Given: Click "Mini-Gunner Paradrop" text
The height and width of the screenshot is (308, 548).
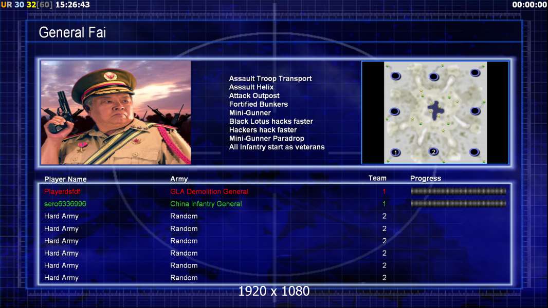Looking at the screenshot, I should (x=266, y=139).
